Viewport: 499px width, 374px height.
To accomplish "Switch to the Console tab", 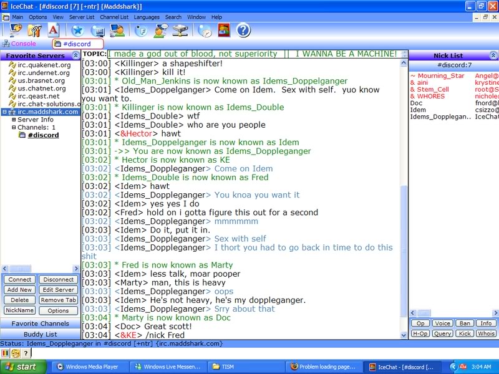I will click(x=19, y=44).
